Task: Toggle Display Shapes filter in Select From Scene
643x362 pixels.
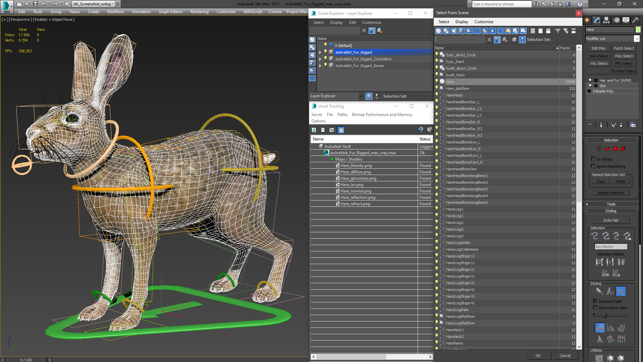Action: (x=446, y=31)
